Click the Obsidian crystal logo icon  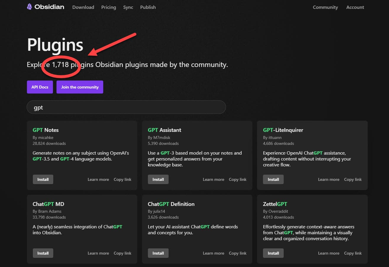[x=29, y=7]
